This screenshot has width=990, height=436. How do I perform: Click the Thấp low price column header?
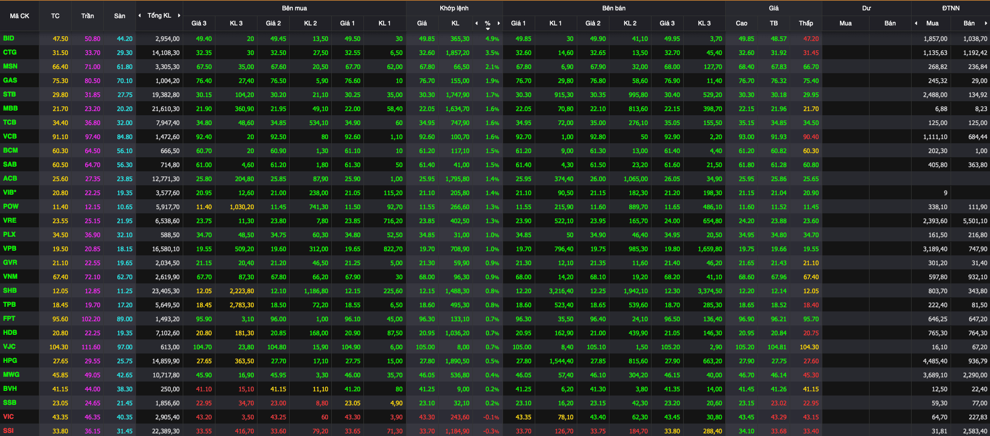click(806, 23)
